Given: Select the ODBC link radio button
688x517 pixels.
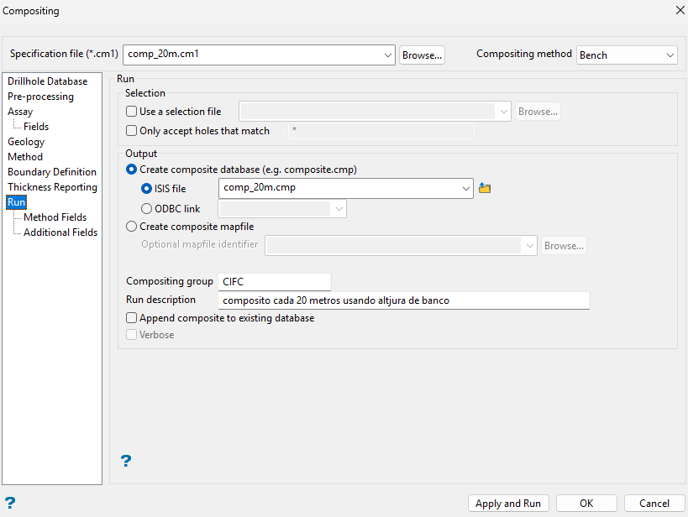Looking at the screenshot, I should (x=146, y=209).
